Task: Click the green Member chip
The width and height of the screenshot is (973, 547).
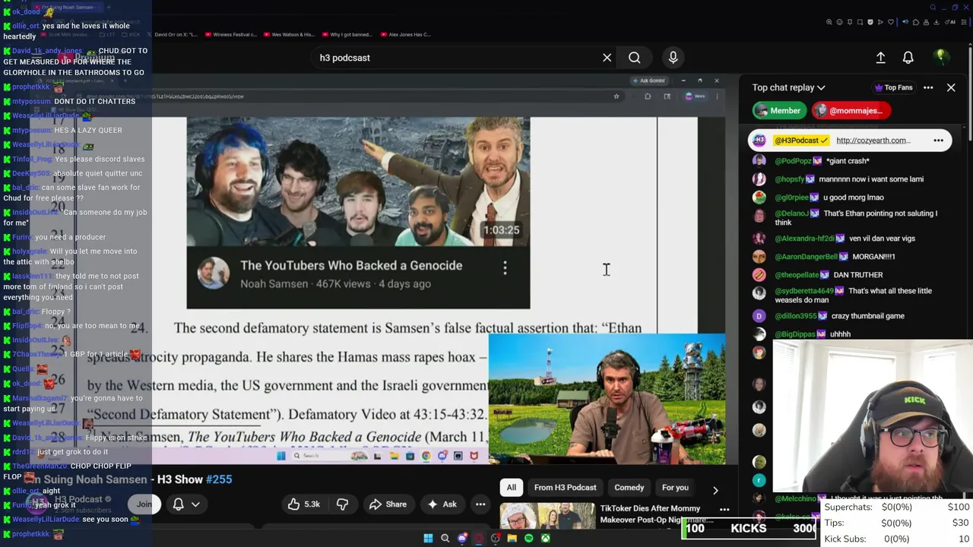Action: click(x=779, y=111)
